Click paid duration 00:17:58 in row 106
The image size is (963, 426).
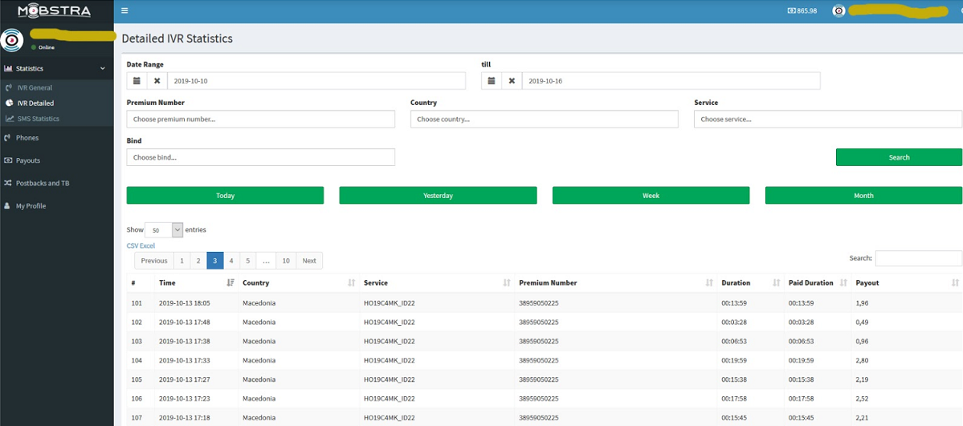802,399
